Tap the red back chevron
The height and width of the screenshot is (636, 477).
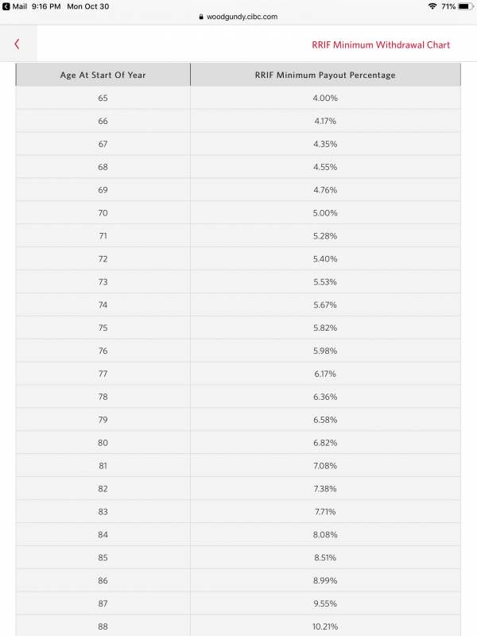[17, 45]
